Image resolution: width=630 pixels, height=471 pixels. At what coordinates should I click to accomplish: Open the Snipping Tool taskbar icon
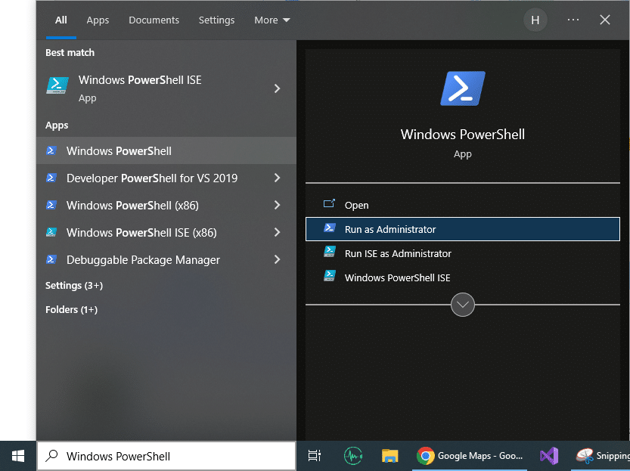585,456
